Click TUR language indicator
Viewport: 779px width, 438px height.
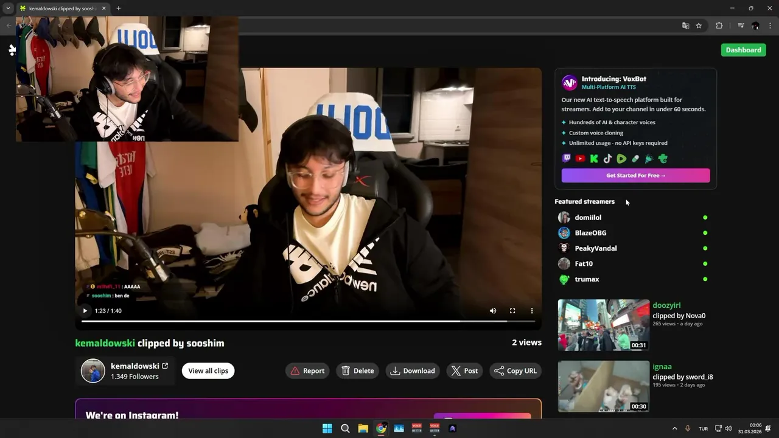click(x=703, y=429)
